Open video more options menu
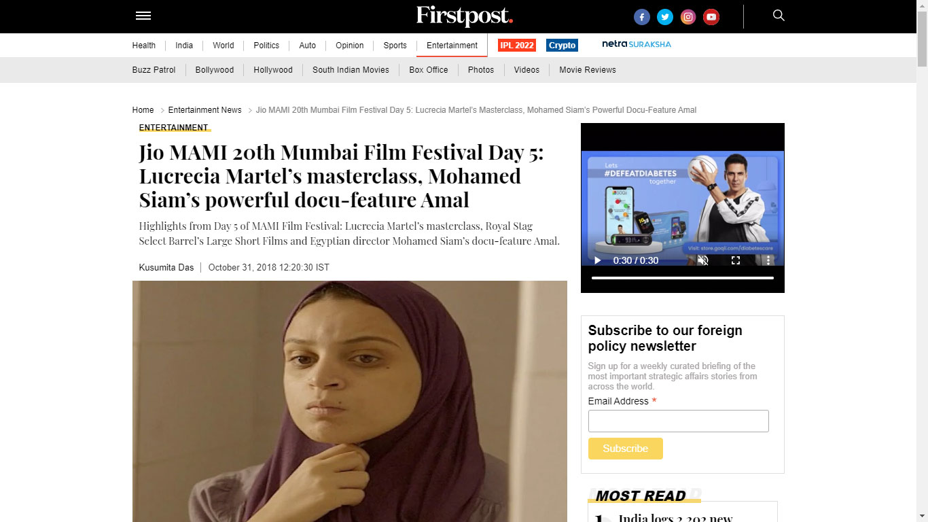Viewport: 928px width, 522px height. coord(768,260)
